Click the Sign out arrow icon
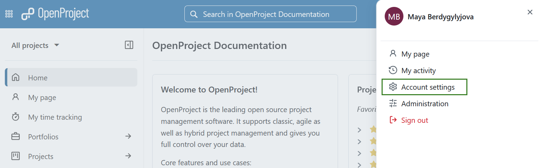This screenshot has height=168, width=539. [x=393, y=120]
